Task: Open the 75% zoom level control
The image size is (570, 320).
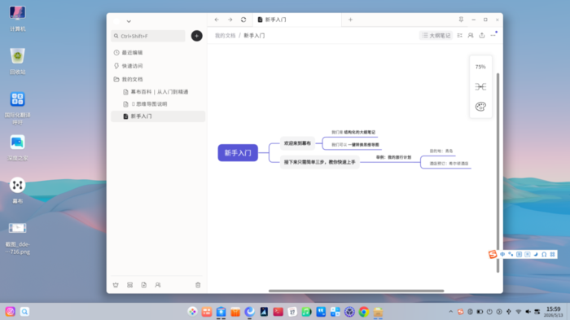Action: 480,67
